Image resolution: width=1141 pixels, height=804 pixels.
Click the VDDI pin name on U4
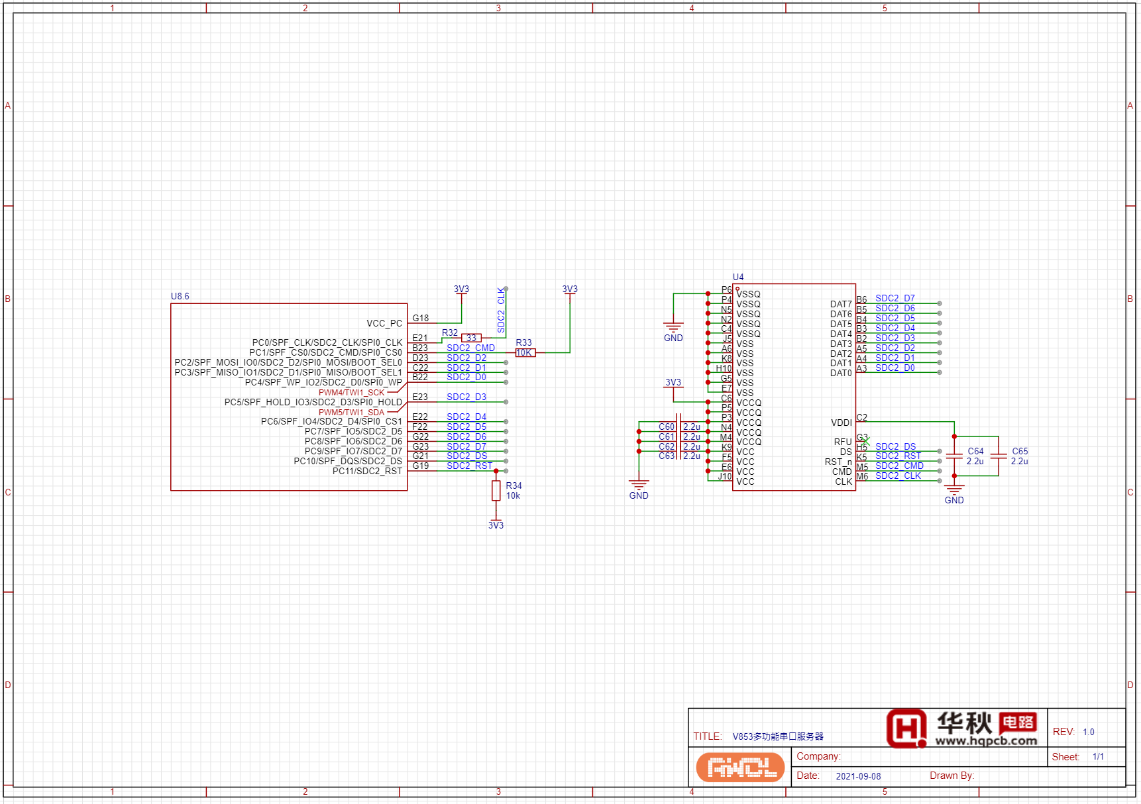tap(842, 423)
